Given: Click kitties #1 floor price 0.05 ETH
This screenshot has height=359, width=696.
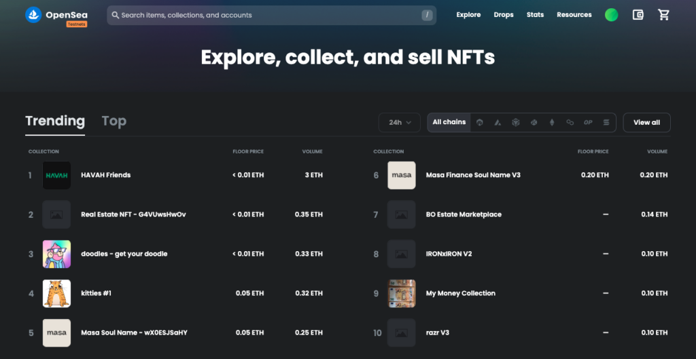Looking at the screenshot, I should point(250,293).
